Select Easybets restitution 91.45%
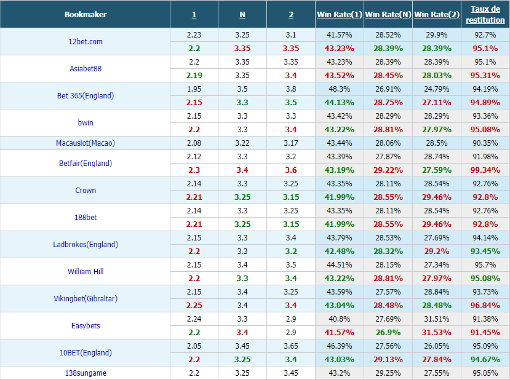Image resolution: width=510 pixels, height=380 pixels. (x=485, y=333)
